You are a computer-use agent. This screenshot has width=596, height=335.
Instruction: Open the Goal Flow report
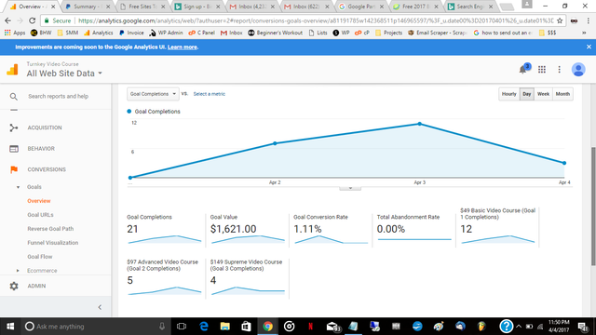(x=39, y=257)
